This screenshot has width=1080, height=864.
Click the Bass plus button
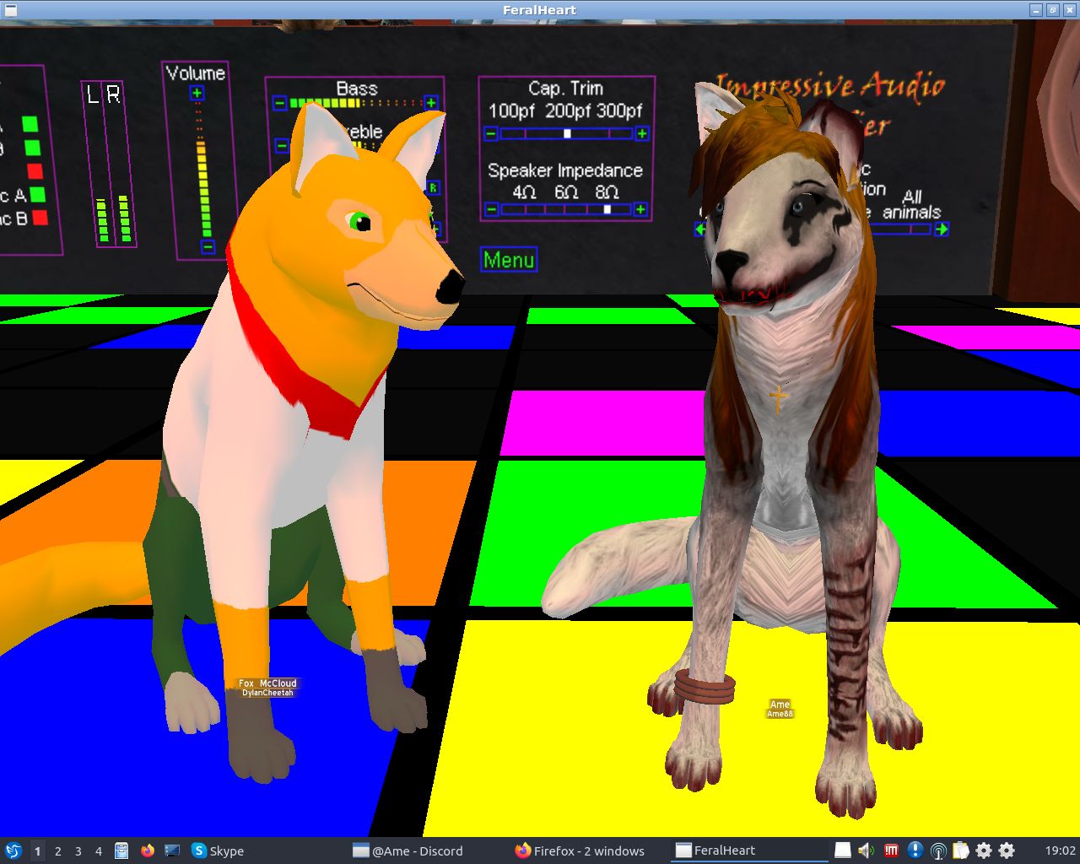point(431,103)
